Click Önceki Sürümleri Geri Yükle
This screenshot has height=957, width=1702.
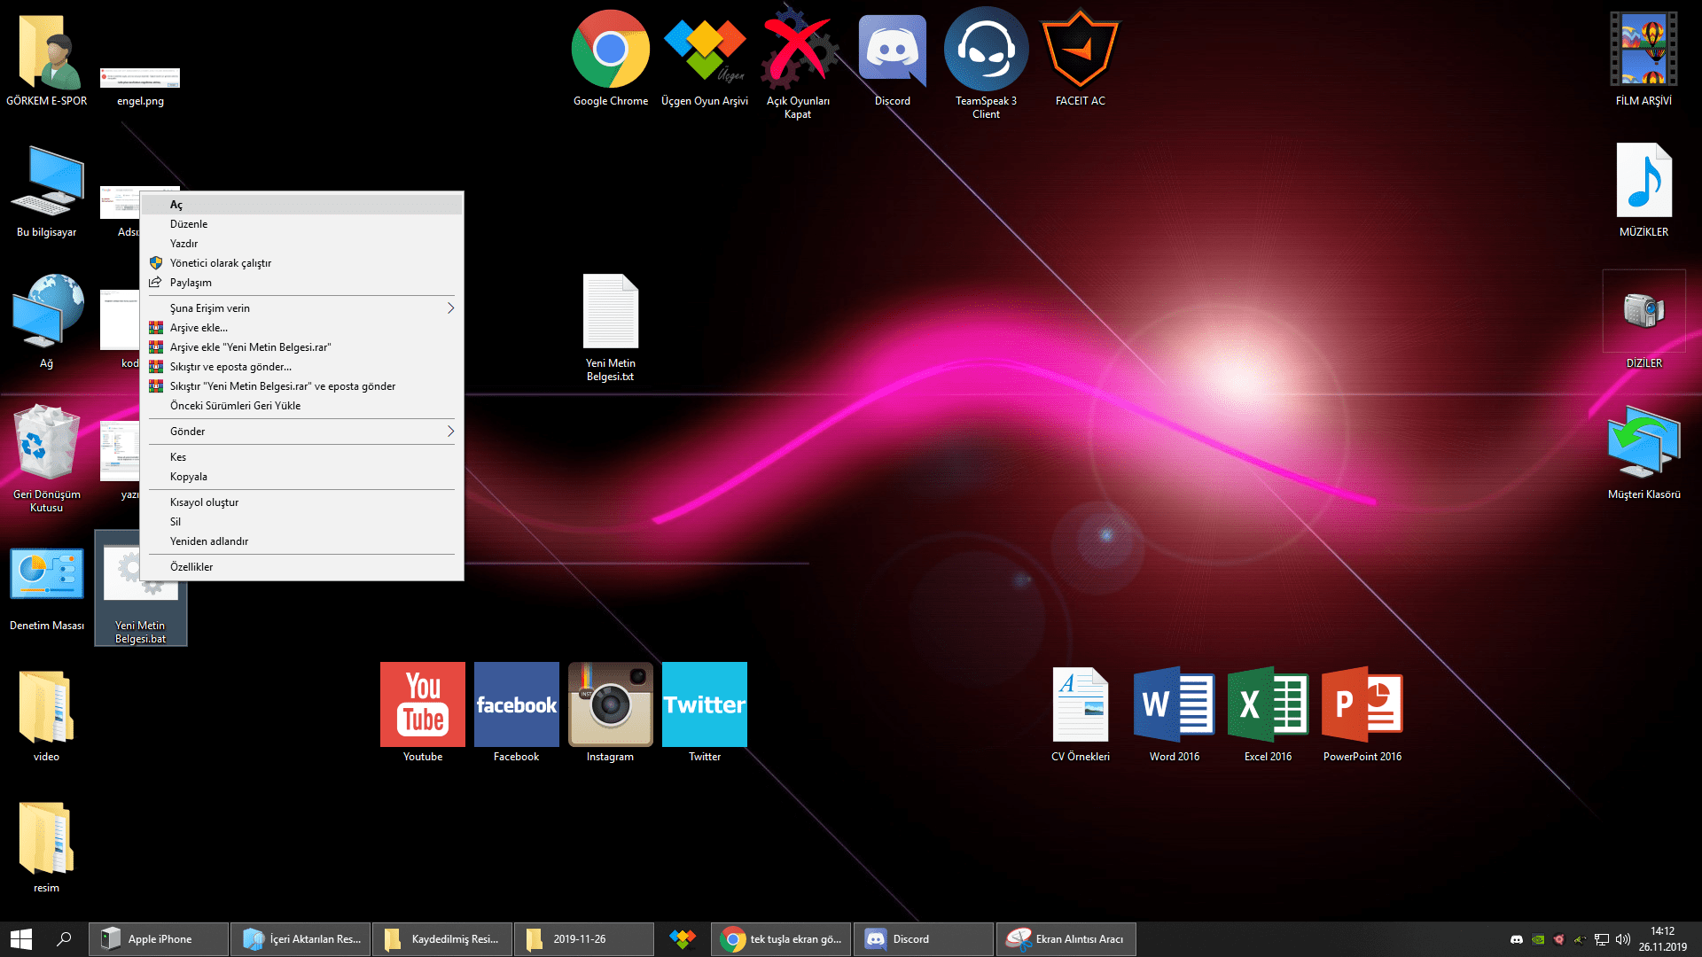301,406
